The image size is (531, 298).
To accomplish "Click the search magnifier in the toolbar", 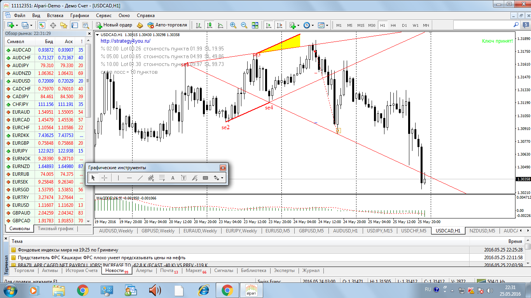I will tap(516, 24).
